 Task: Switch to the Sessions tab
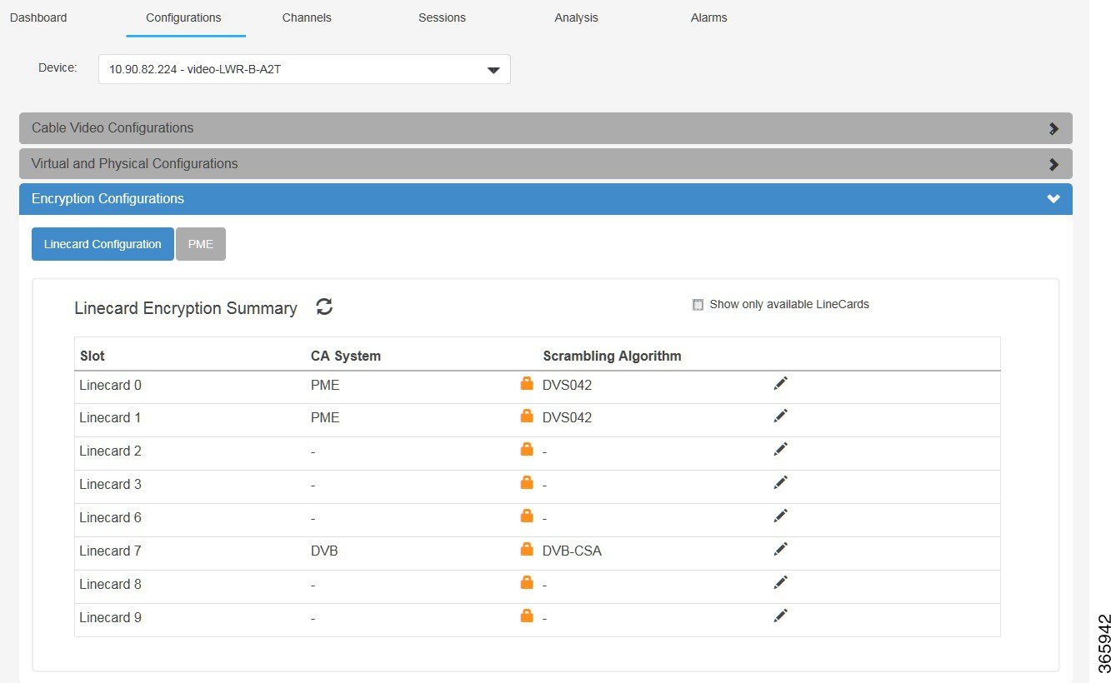[x=442, y=17]
